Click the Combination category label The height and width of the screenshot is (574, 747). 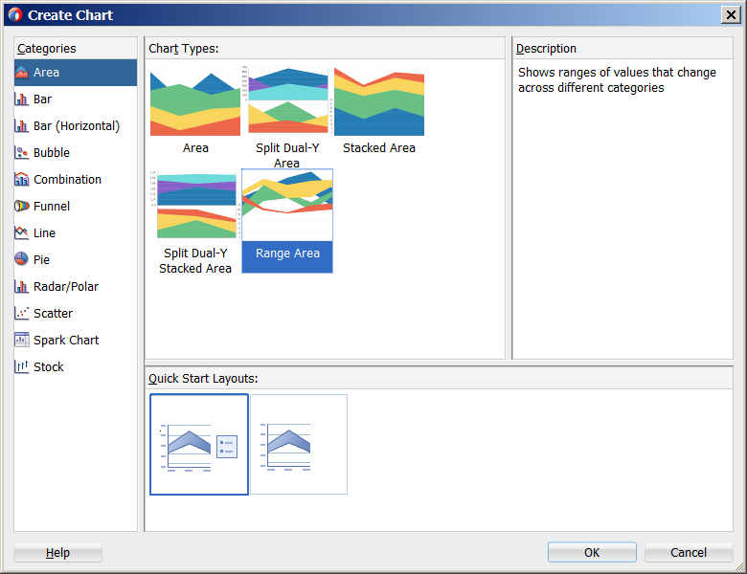[x=67, y=180]
